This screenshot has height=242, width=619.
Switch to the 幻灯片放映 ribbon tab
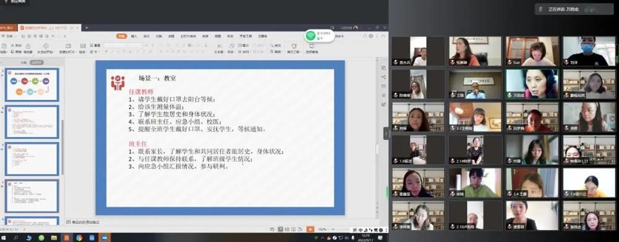pyautogui.click(x=189, y=36)
